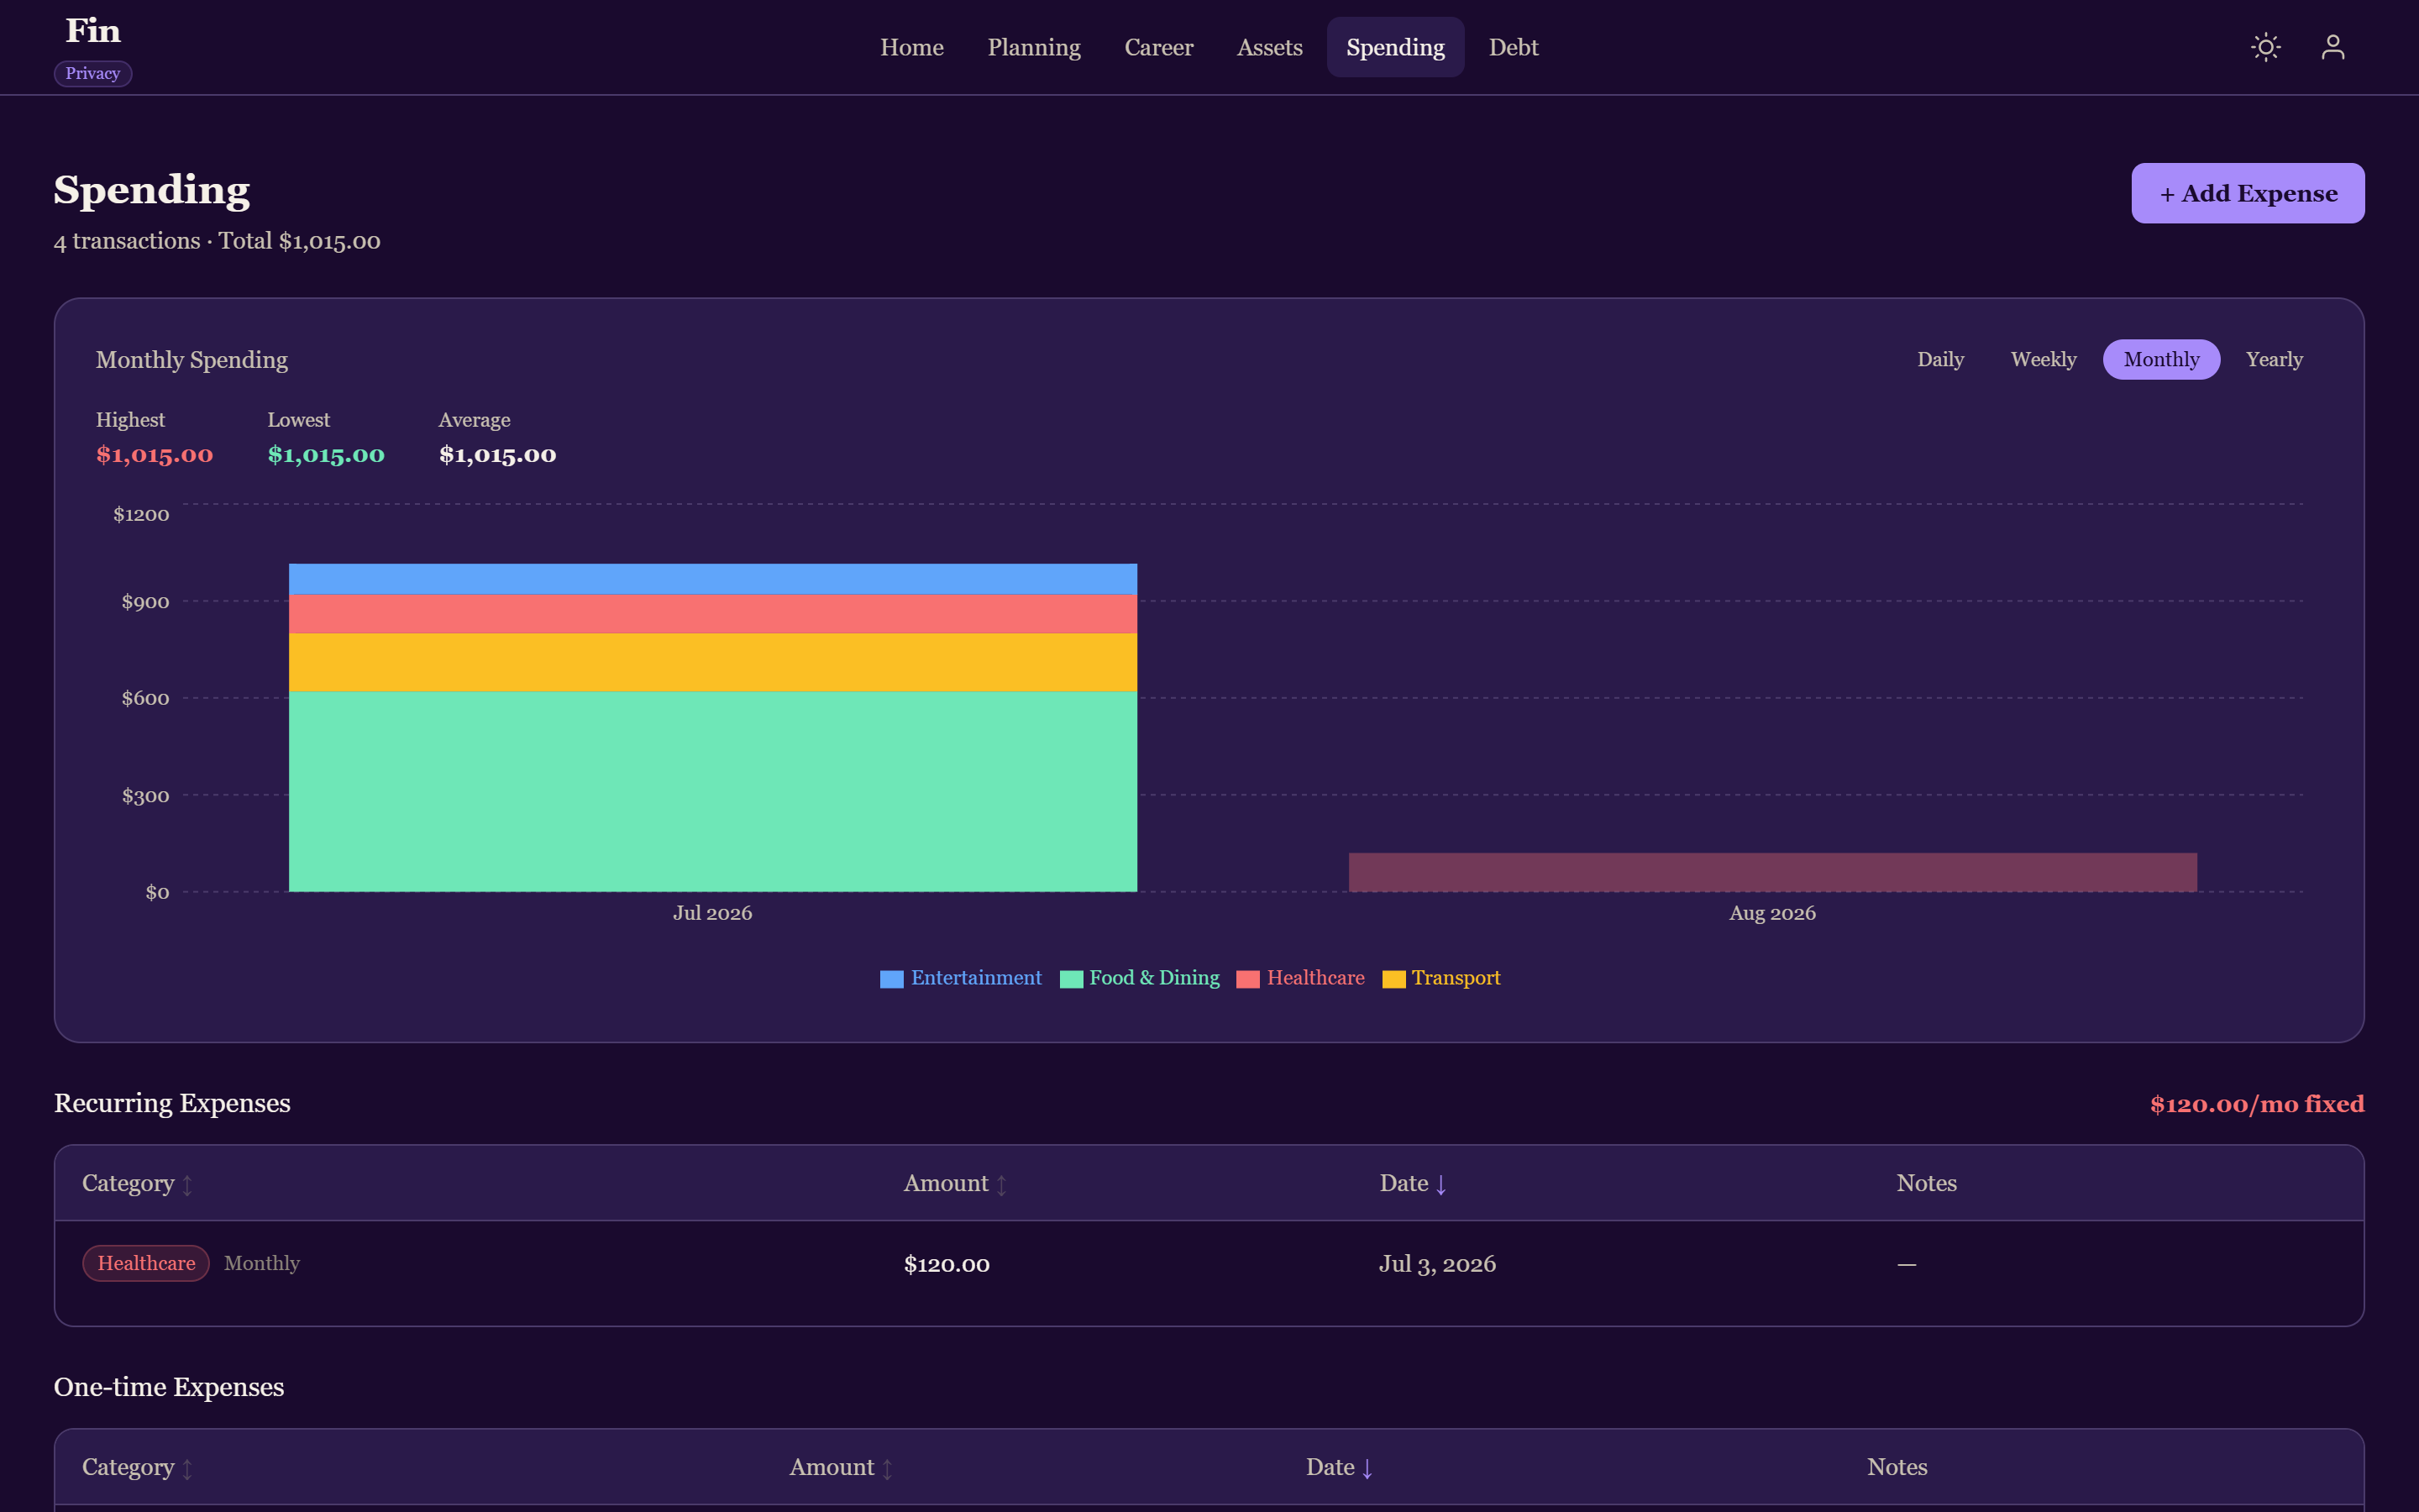The width and height of the screenshot is (2419, 1512).
Task: Click the Jul 2026 axis label
Action: pos(713,913)
